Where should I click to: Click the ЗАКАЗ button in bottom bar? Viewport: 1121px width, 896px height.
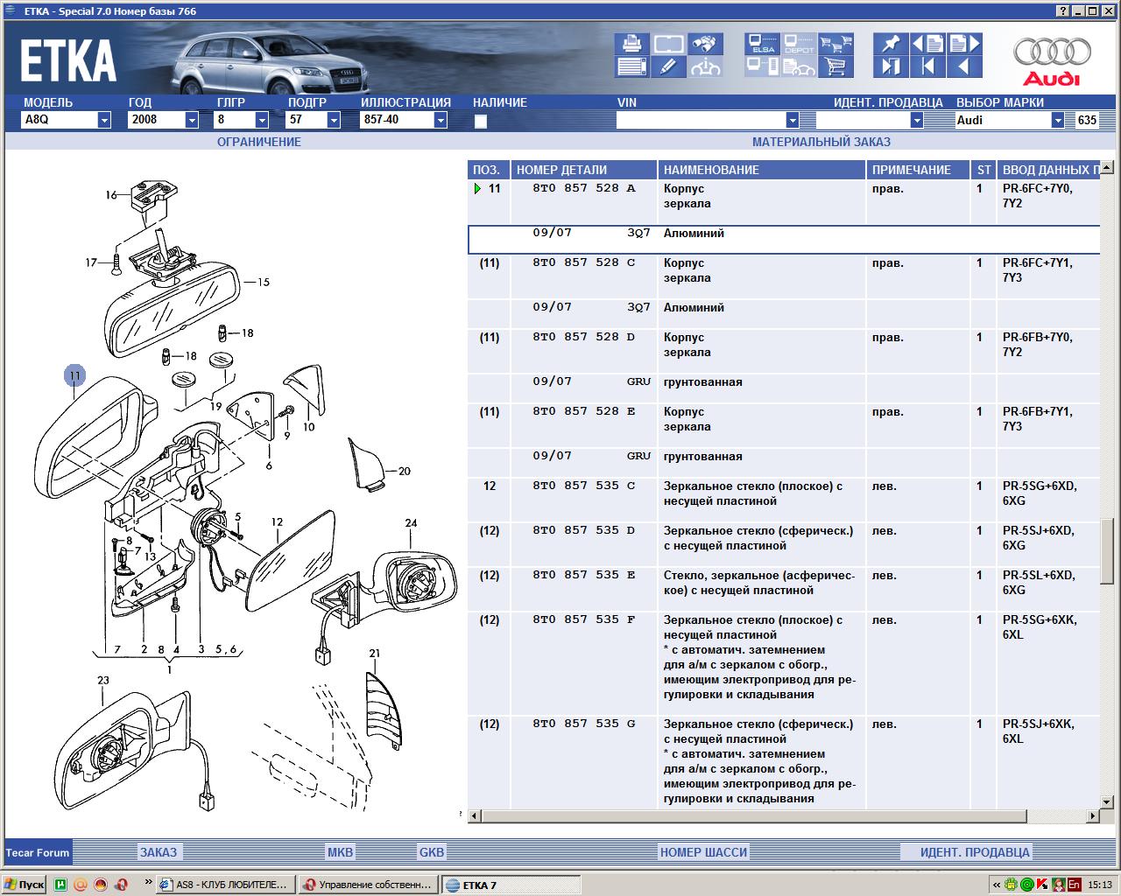pyautogui.click(x=159, y=852)
